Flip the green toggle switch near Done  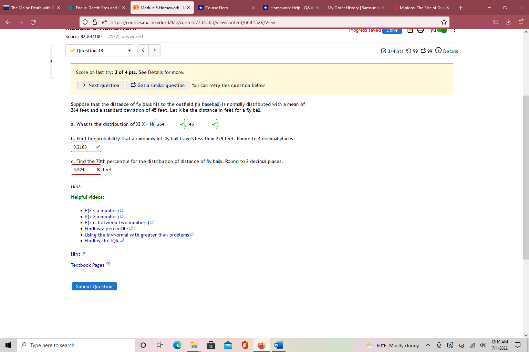[x=442, y=30]
